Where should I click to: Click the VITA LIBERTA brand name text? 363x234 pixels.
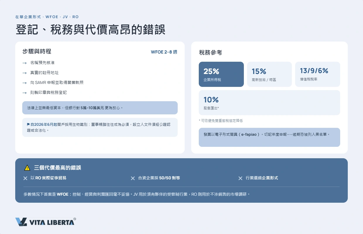tap(52, 223)
